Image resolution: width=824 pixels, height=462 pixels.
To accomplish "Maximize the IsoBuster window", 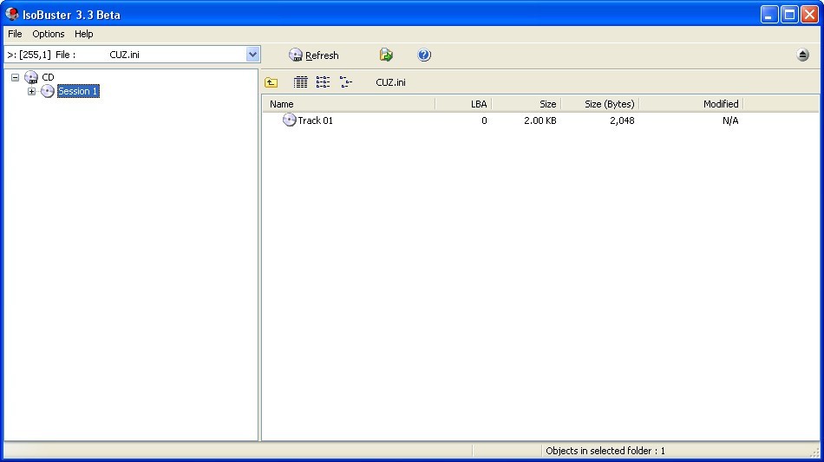I will pos(789,14).
